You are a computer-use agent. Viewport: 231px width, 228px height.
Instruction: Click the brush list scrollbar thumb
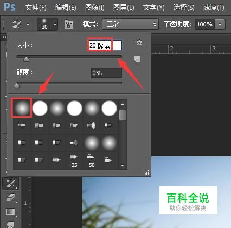click(123, 115)
